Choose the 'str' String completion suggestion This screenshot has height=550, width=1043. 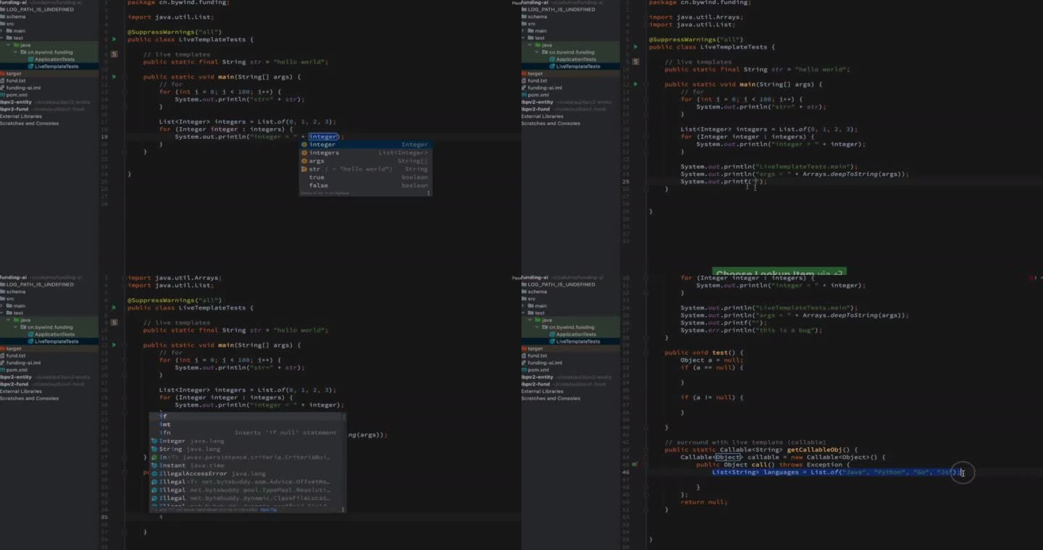point(366,169)
